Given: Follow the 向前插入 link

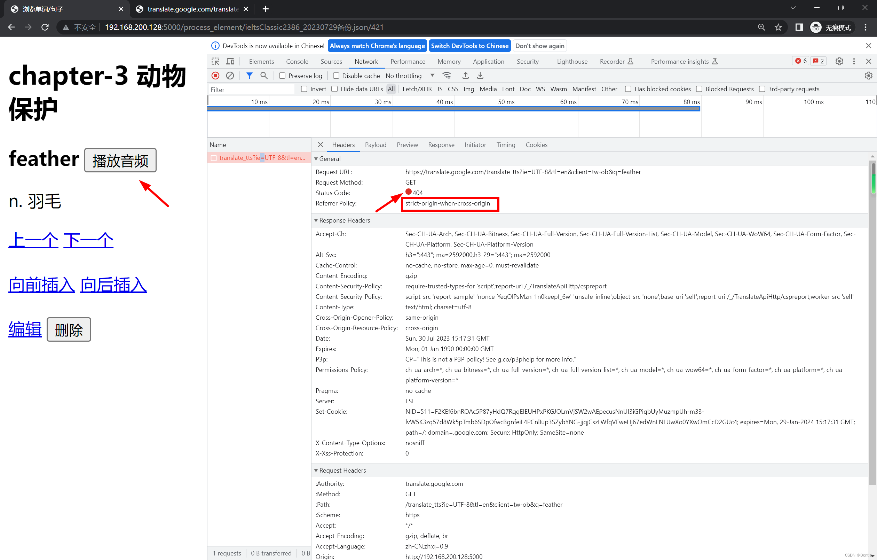Looking at the screenshot, I should point(42,285).
